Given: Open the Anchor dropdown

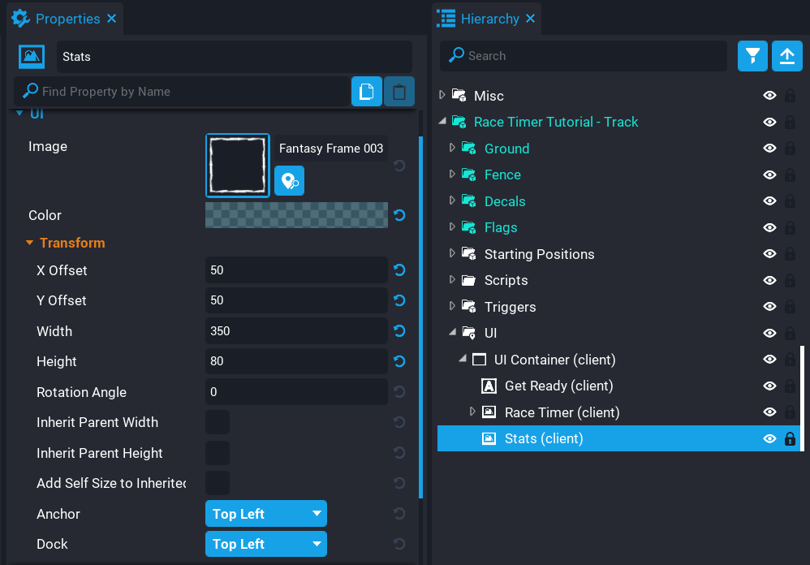Looking at the screenshot, I should tap(266, 514).
